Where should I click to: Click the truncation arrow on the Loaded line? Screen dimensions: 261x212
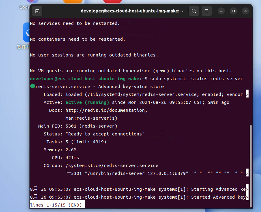[247, 94]
